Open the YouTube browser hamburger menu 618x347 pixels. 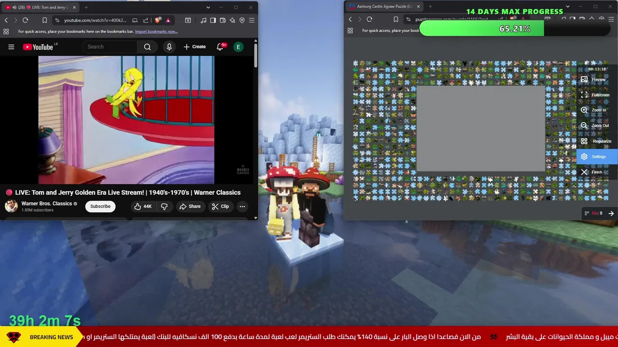(252, 20)
